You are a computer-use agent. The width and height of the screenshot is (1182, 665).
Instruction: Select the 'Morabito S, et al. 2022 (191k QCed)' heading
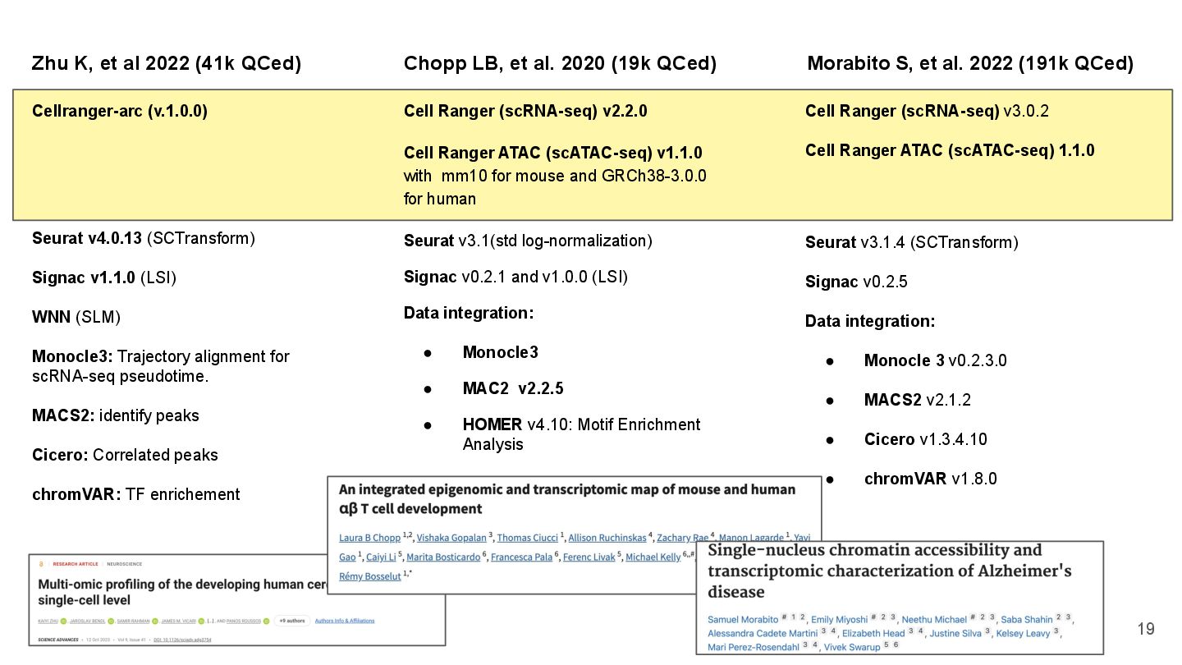(x=970, y=64)
